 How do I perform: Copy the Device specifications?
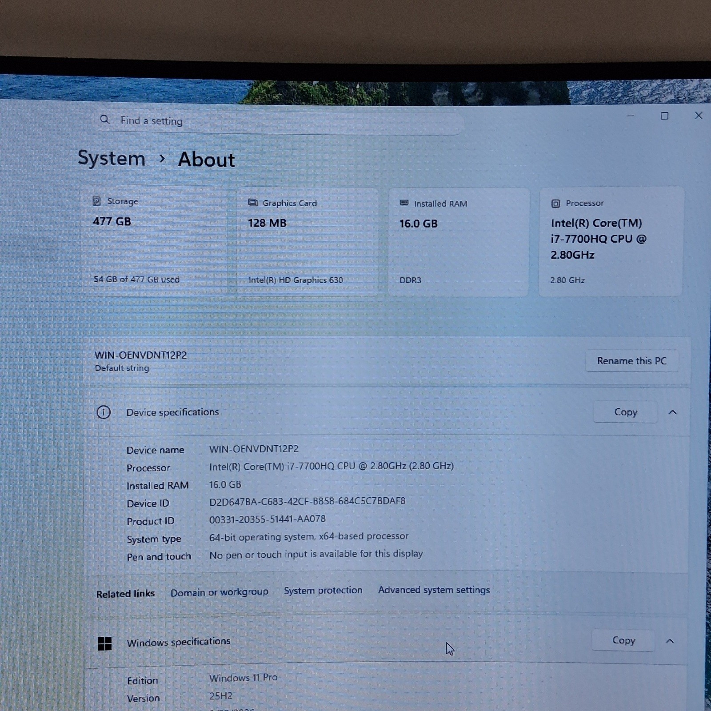[625, 412]
